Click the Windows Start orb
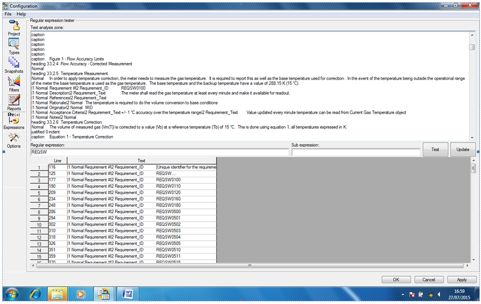The width and height of the screenshot is (481, 304). [12, 295]
